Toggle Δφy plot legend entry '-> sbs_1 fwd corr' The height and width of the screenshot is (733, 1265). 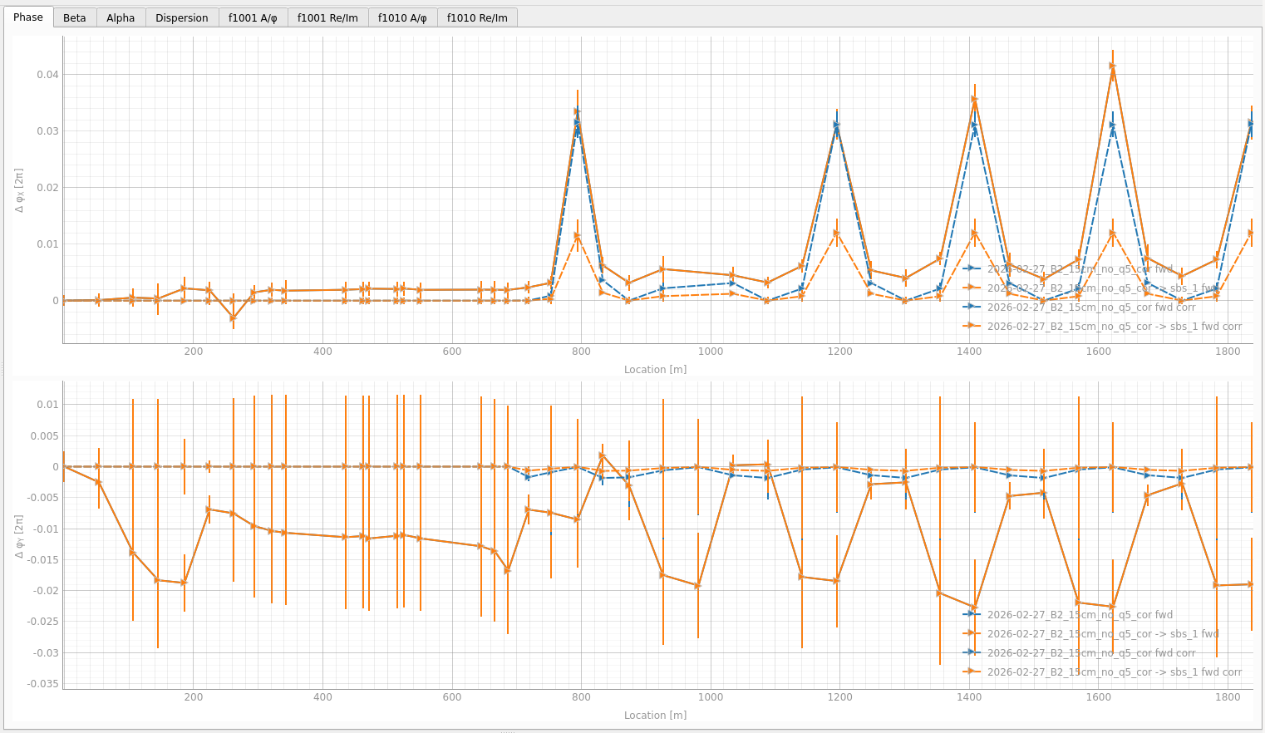1102,672
